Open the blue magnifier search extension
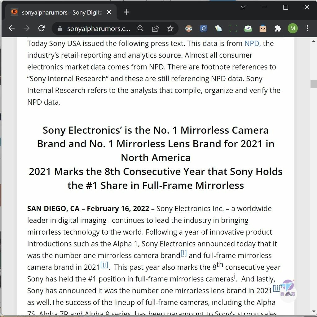This screenshot has width=317, height=317. [x=204, y=28]
